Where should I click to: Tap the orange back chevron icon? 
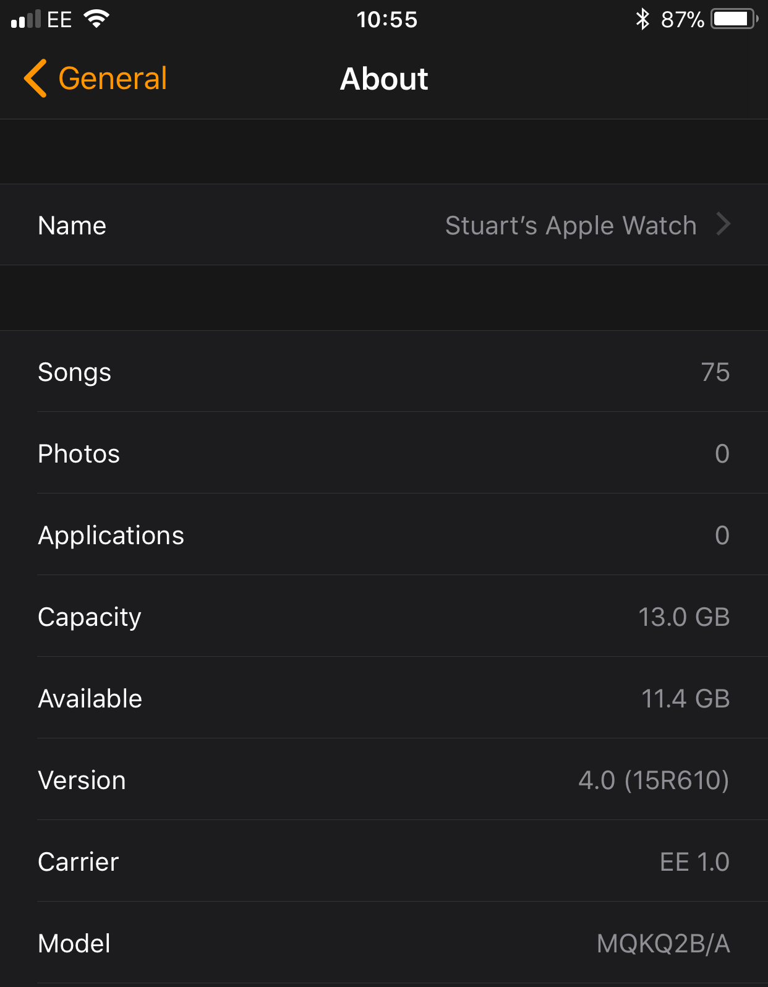point(35,79)
